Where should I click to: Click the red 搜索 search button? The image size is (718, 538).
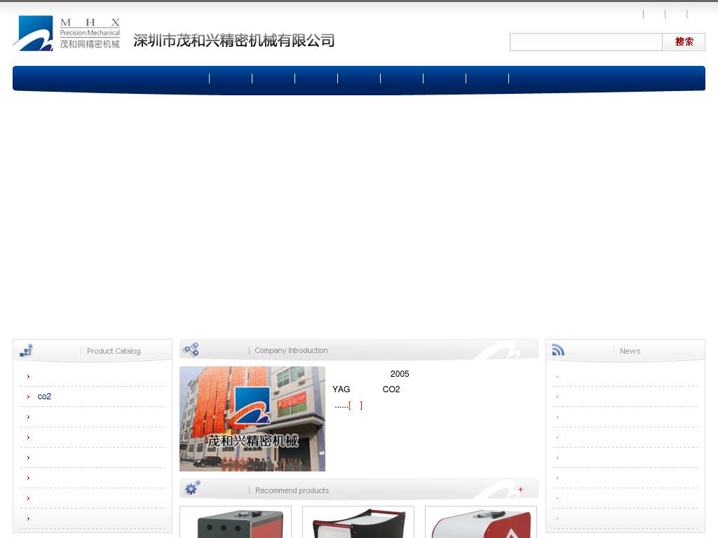click(x=684, y=42)
